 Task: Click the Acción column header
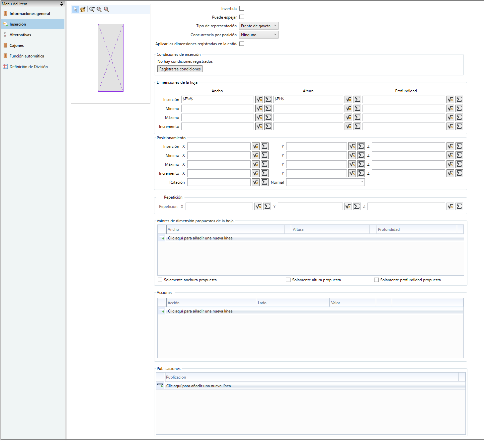(x=211, y=303)
